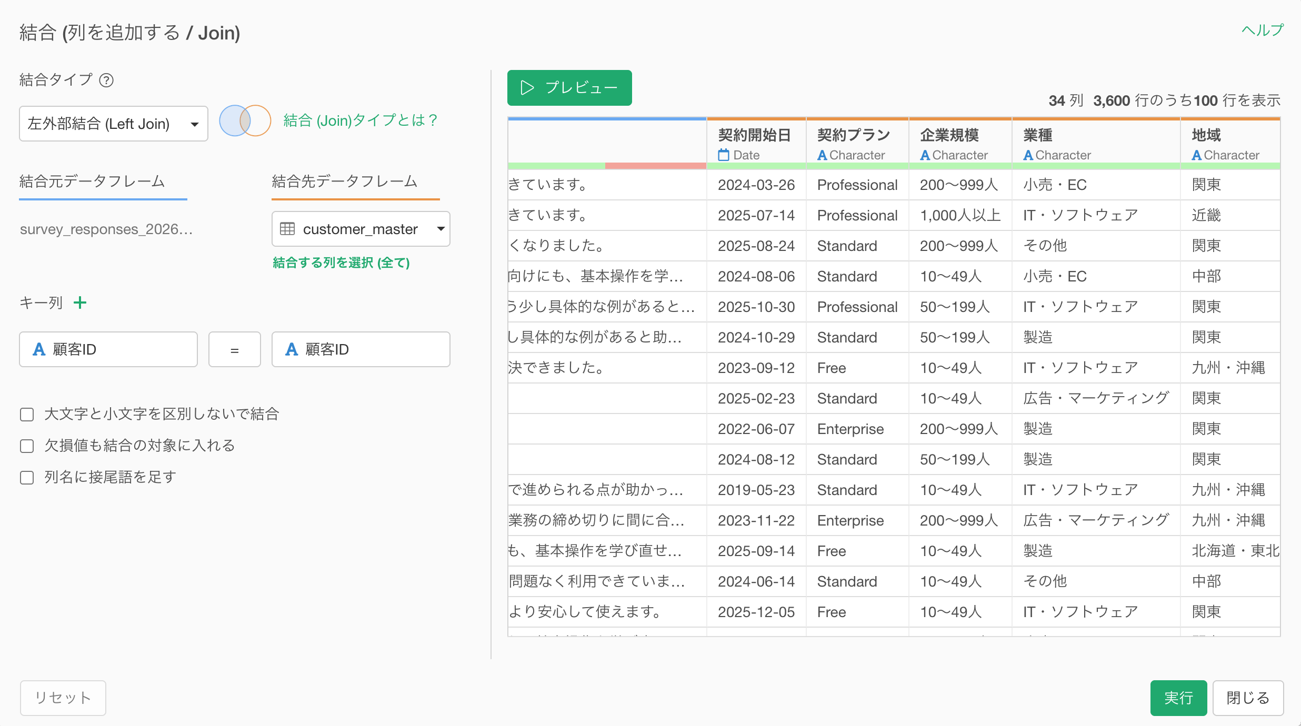Click the Enterprise cell dated 2022-06-07
This screenshot has width=1301, height=726.
[x=857, y=429]
